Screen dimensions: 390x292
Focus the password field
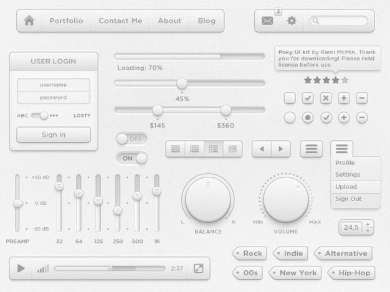pyautogui.click(x=54, y=97)
